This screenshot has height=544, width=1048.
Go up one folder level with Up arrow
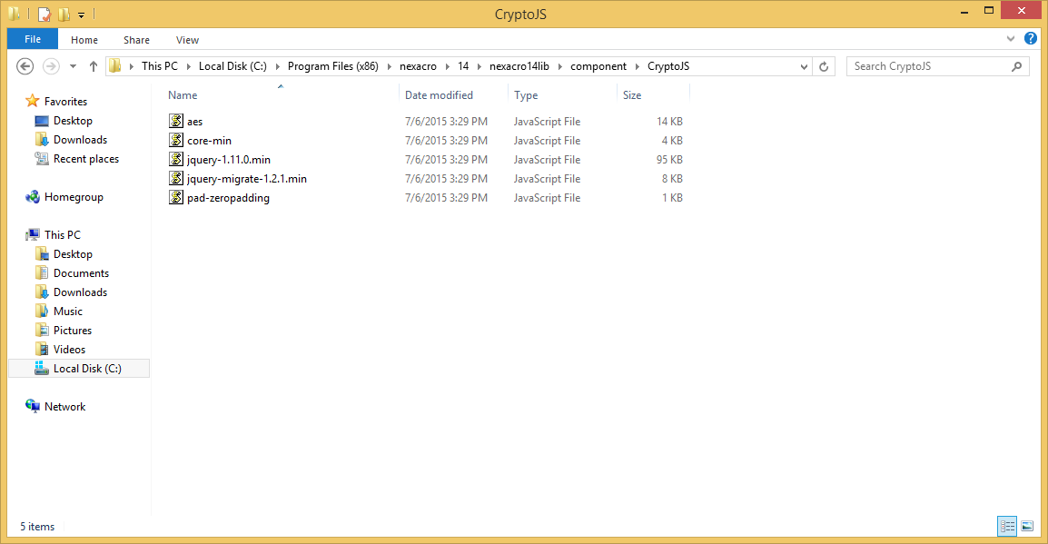pyautogui.click(x=94, y=66)
